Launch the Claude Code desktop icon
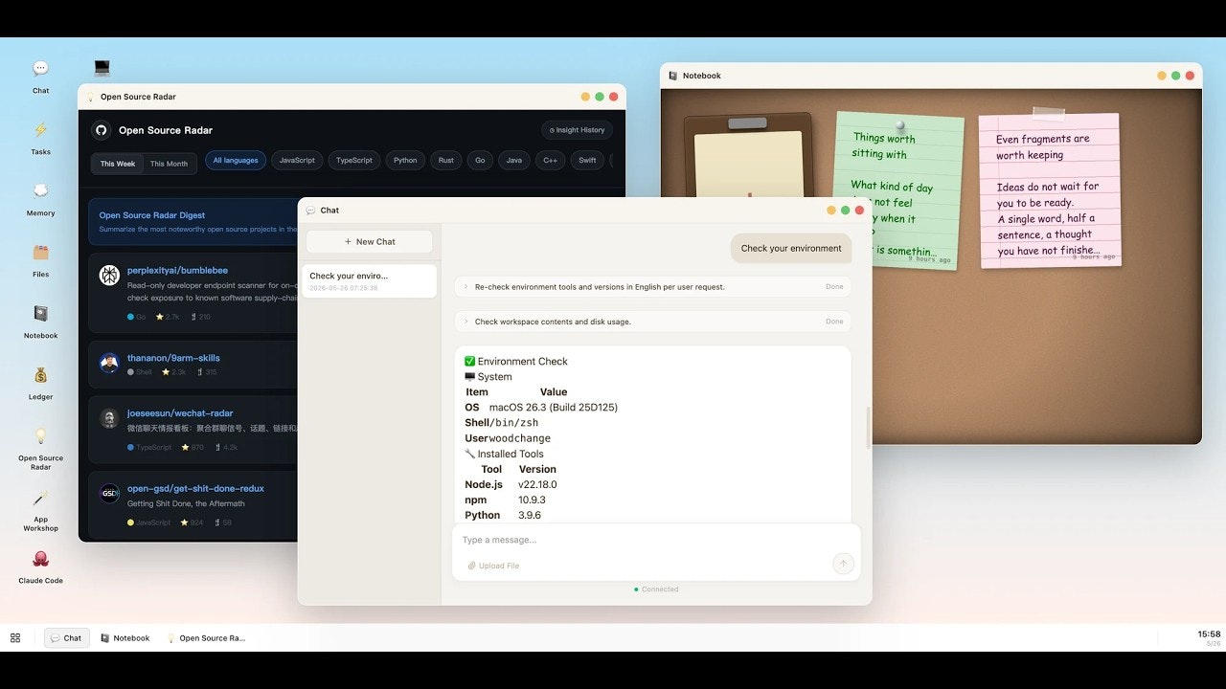Image resolution: width=1226 pixels, height=689 pixels. [x=40, y=559]
